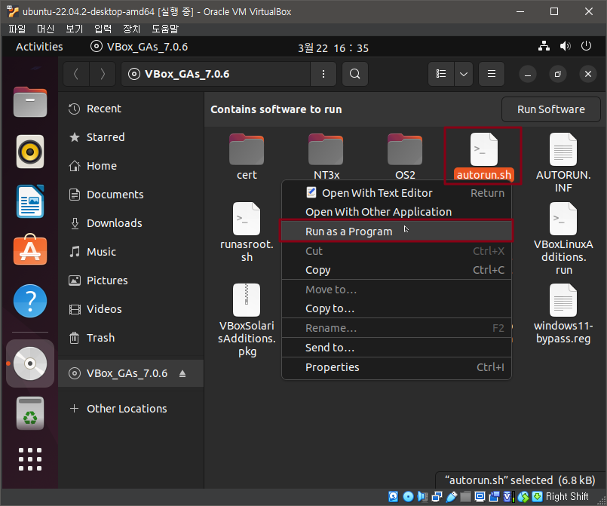607x506 pixels.
Task: Click the power icon in Ubuntu top bar
Action: coord(586,46)
